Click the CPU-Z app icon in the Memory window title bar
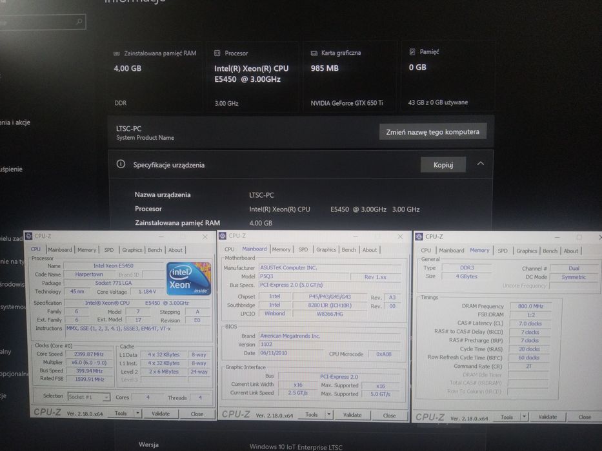This screenshot has width=602, height=451. pyautogui.click(x=419, y=236)
